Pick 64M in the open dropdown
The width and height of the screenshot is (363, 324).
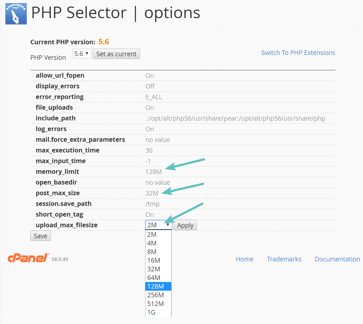click(153, 277)
